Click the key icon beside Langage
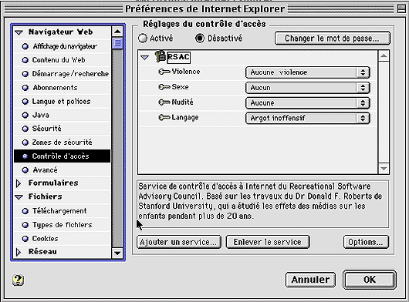409x302 pixels. tap(164, 118)
